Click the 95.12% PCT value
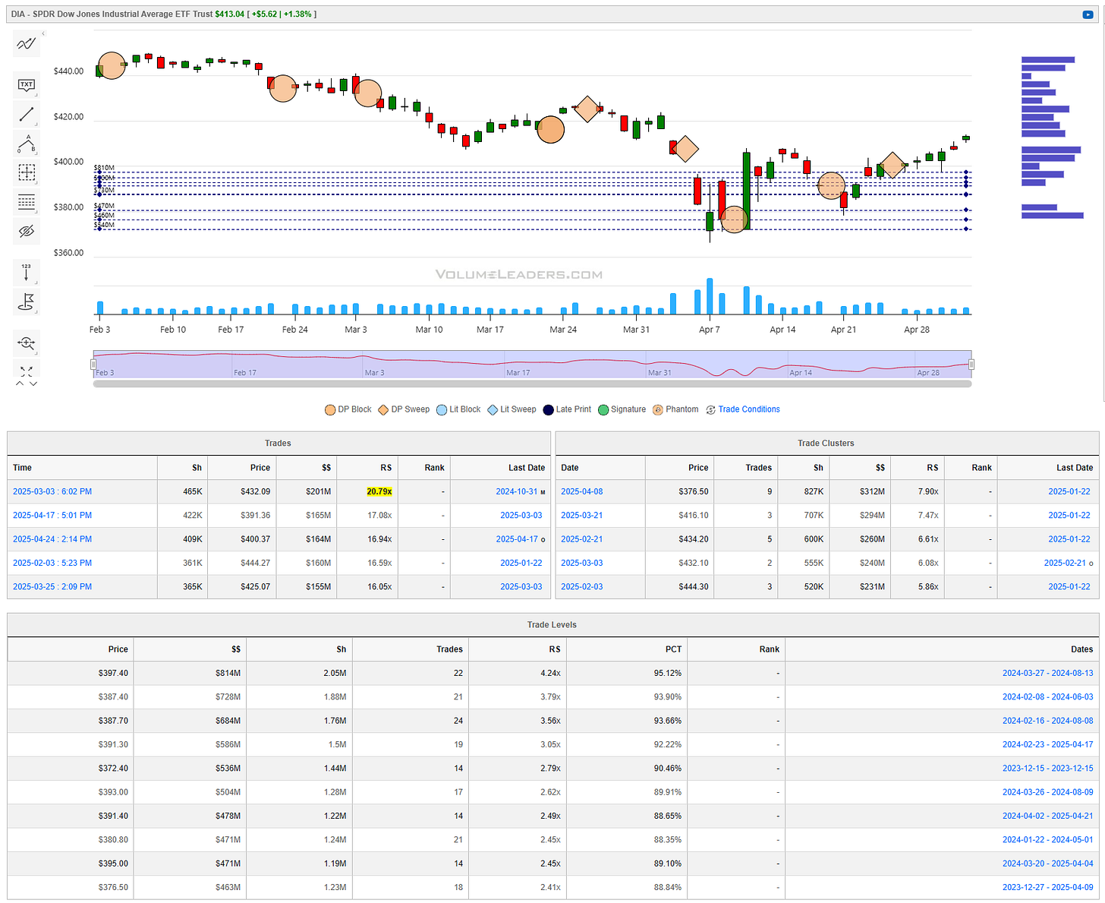This screenshot has height=903, width=1105. (x=668, y=673)
